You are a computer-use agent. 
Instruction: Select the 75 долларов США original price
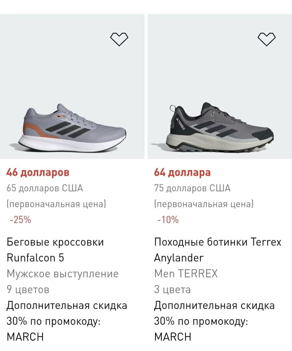[x=192, y=188]
